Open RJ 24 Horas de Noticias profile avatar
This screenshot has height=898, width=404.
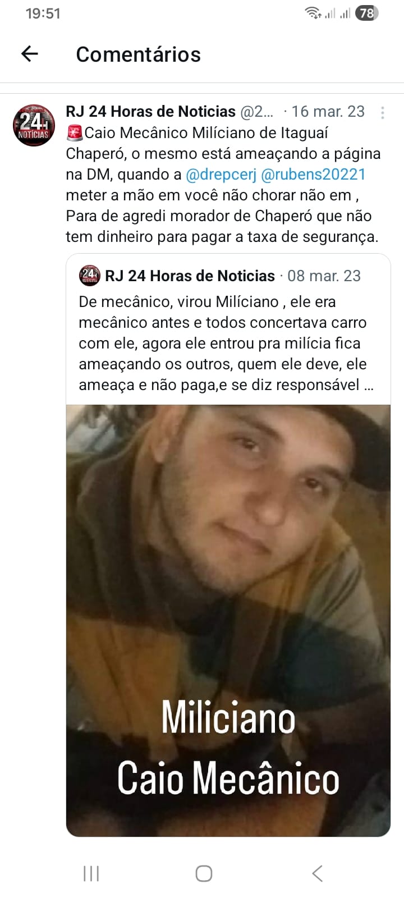click(x=34, y=125)
